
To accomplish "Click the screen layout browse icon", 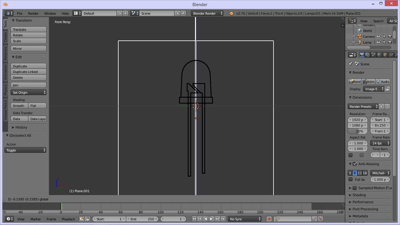I will (x=77, y=13).
